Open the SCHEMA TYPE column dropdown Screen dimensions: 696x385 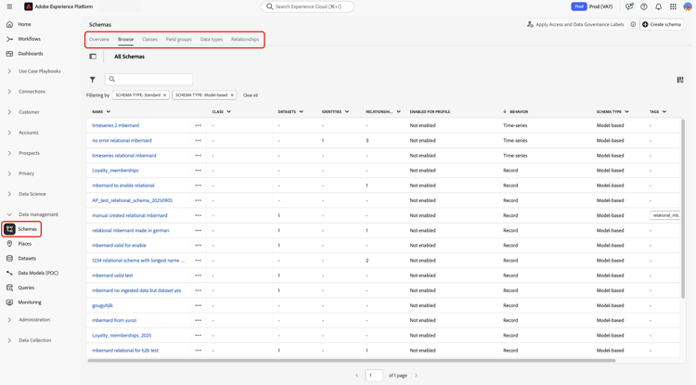[x=626, y=111]
